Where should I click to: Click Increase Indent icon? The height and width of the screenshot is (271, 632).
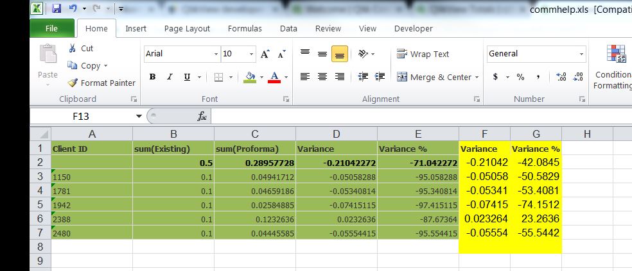[x=380, y=77]
